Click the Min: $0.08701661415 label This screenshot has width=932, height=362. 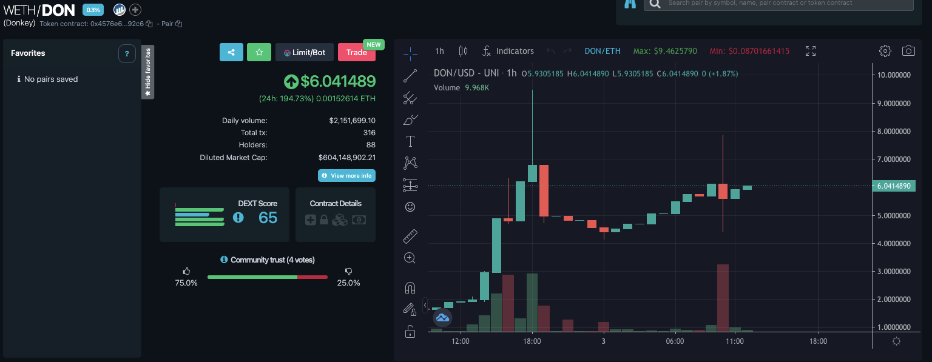pyautogui.click(x=749, y=51)
